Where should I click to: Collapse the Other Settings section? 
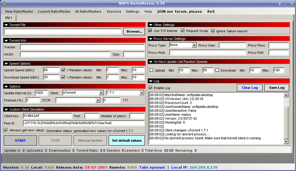tap(150, 25)
